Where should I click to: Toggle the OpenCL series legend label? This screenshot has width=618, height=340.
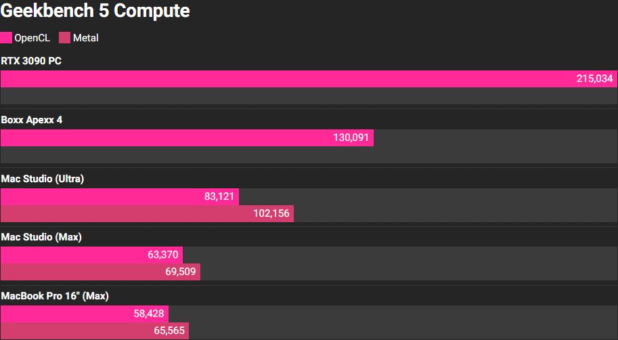click(x=32, y=38)
